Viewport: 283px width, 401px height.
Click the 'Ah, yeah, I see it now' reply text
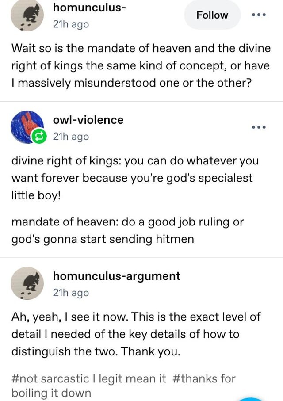[136, 334]
